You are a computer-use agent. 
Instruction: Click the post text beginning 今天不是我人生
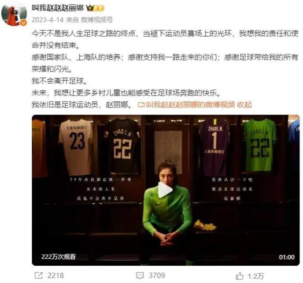(165, 39)
